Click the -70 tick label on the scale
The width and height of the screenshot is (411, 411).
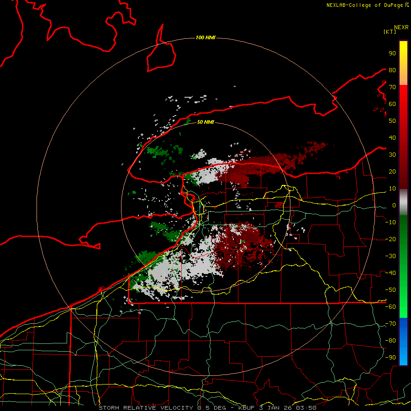click(x=390, y=324)
